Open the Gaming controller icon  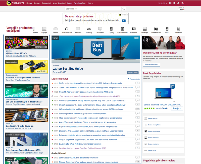(x=89, y=29)
